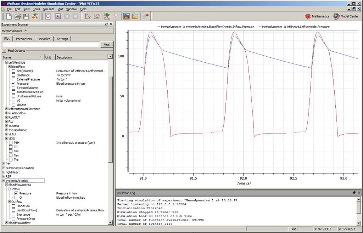Close the Simulation Log panel
This screenshot has height=233, width=363.
pos(359,193)
